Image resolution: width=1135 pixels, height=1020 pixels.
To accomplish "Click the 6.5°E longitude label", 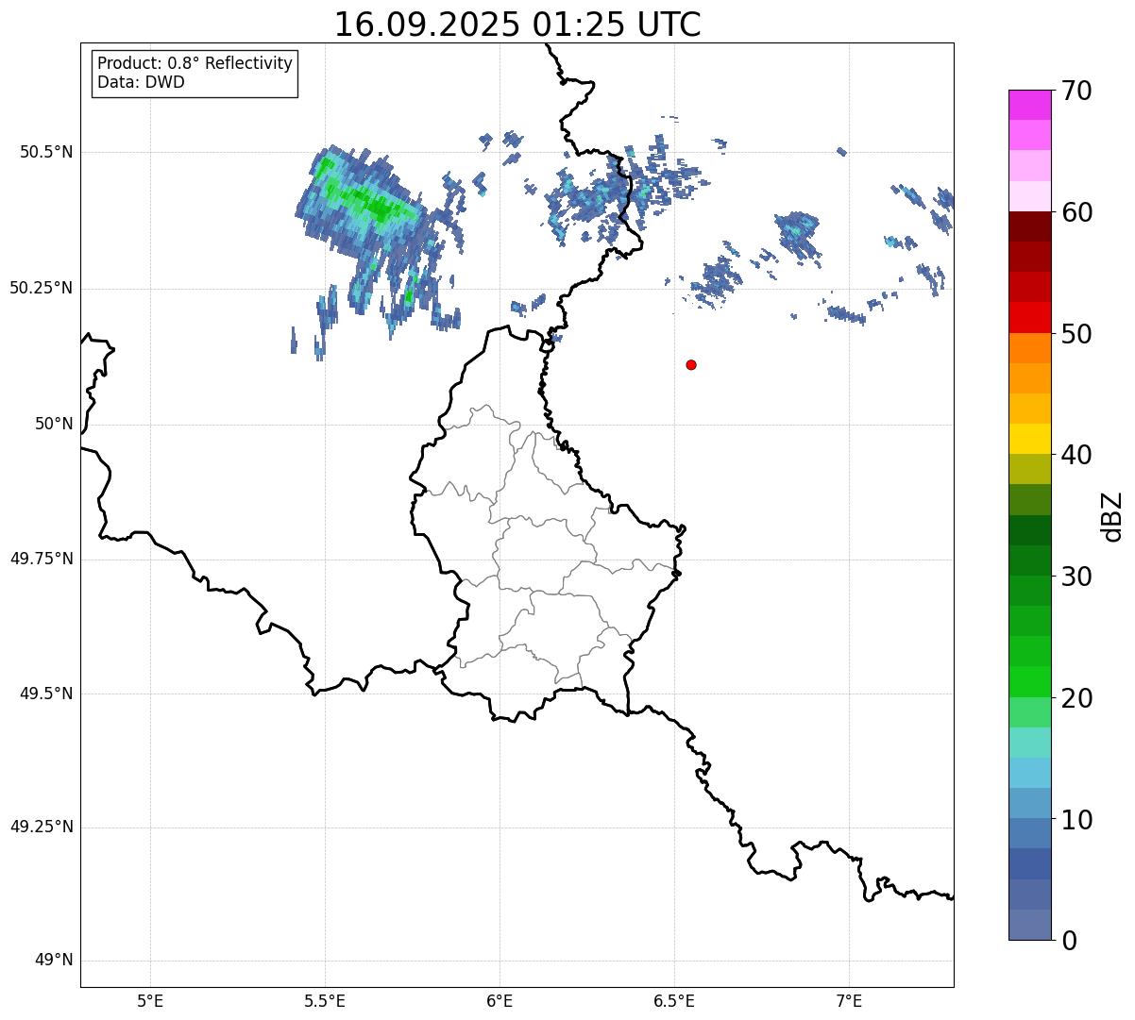I will [675, 1001].
